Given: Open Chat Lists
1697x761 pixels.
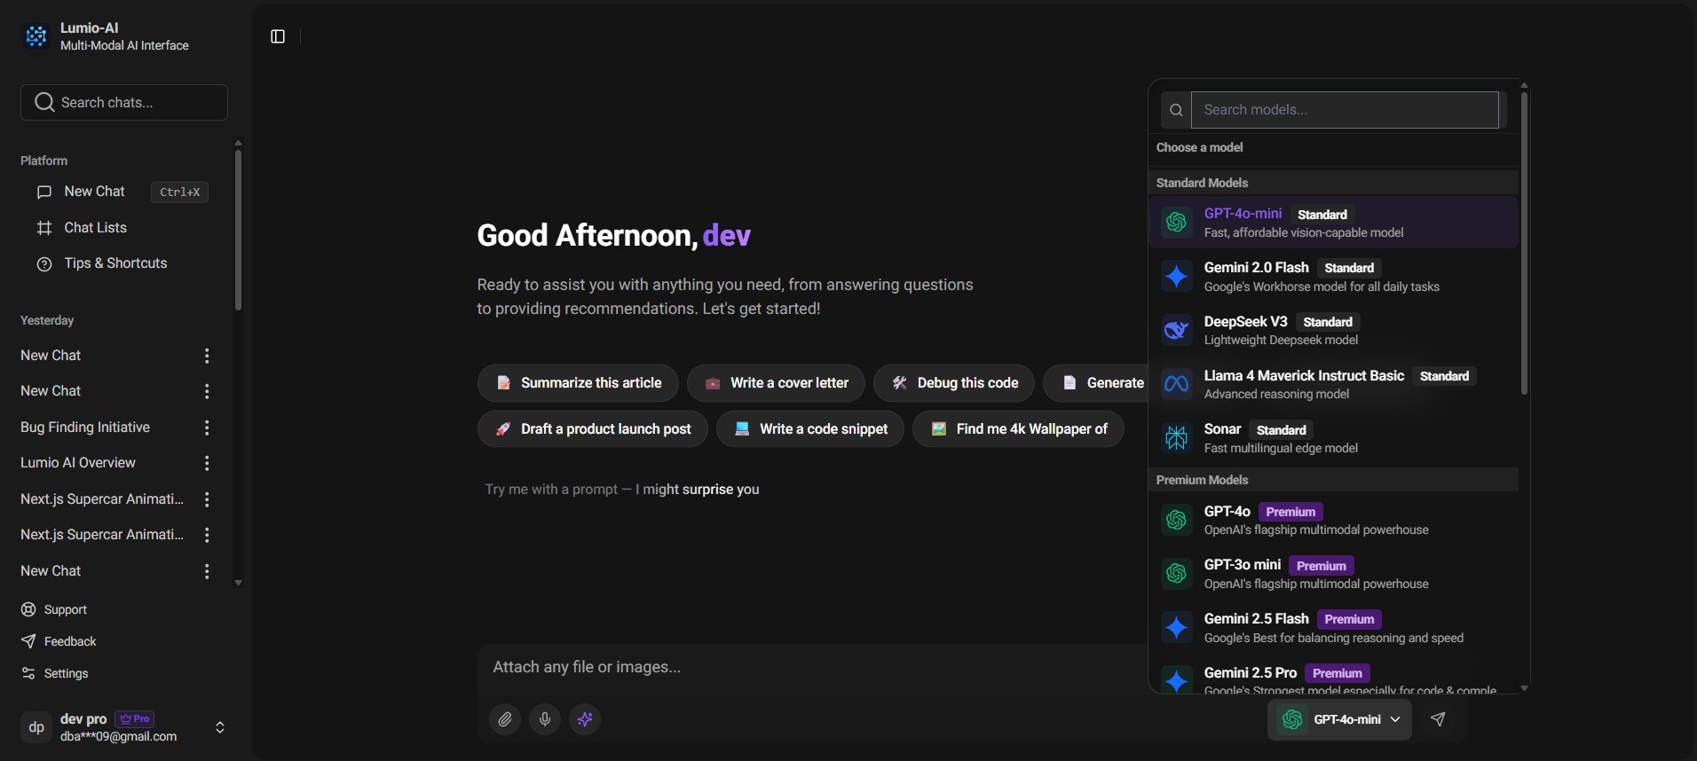Looking at the screenshot, I should [x=95, y=228].
